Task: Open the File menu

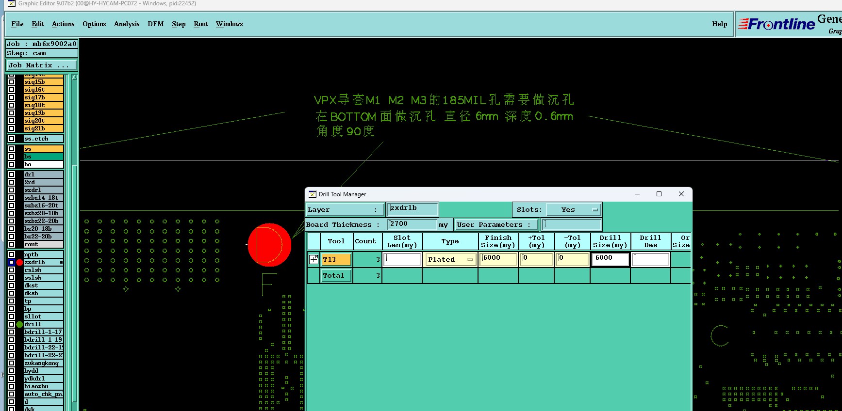Action: [x=17, y=24]
